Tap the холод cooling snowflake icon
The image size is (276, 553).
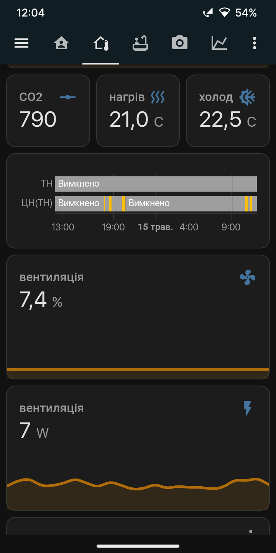(x=247, y=97)
